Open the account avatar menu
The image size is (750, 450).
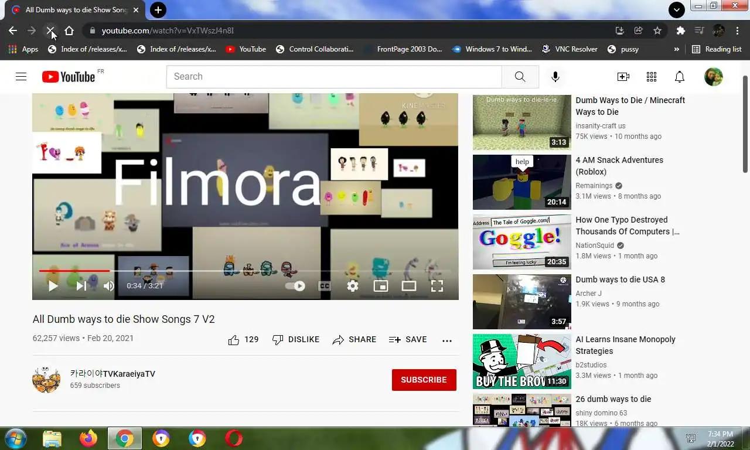pos(713,77)
